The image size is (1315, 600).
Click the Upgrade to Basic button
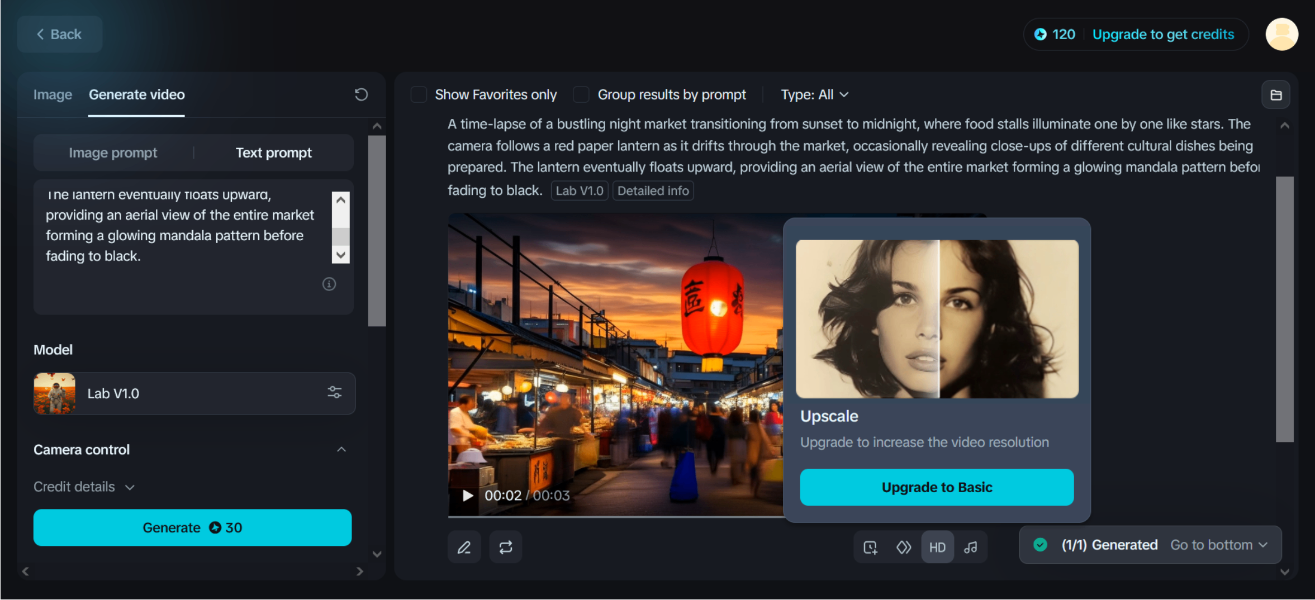point(937,487)
